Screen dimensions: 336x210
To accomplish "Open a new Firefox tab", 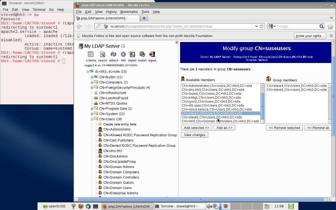I will pos(144,18).
